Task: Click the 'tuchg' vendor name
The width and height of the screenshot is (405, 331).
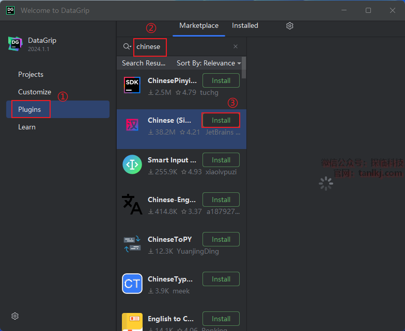Action: click(x=209, y=93)
